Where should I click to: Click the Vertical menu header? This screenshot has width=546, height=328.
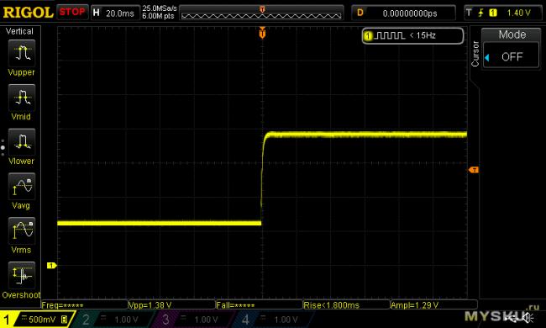20,31
